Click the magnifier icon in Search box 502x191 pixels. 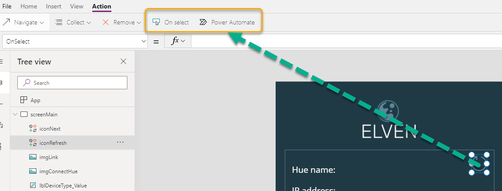27,82
